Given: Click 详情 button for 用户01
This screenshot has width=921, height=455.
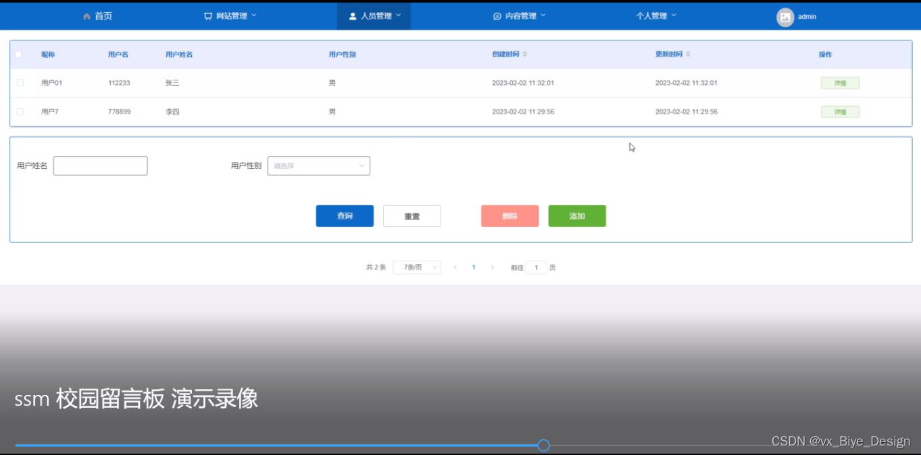Looking at the screenshot, I should 840,83.
